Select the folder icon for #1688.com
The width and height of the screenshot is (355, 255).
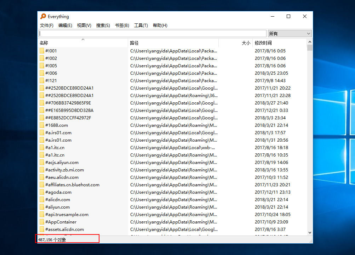click(x=42, y=125)
